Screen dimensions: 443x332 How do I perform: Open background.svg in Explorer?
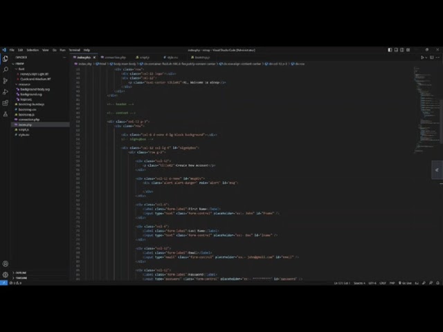click(31, 94)
